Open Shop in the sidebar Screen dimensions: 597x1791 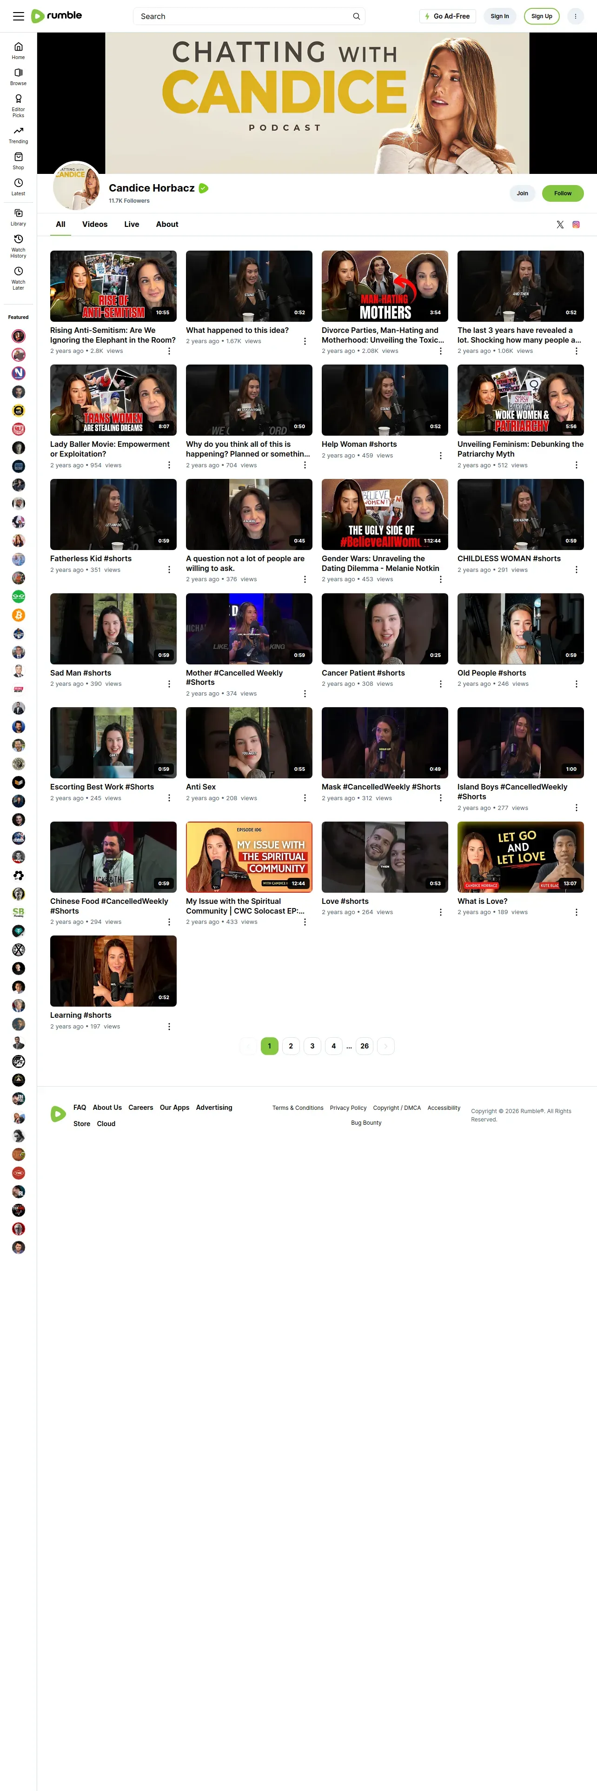point(18,160)
